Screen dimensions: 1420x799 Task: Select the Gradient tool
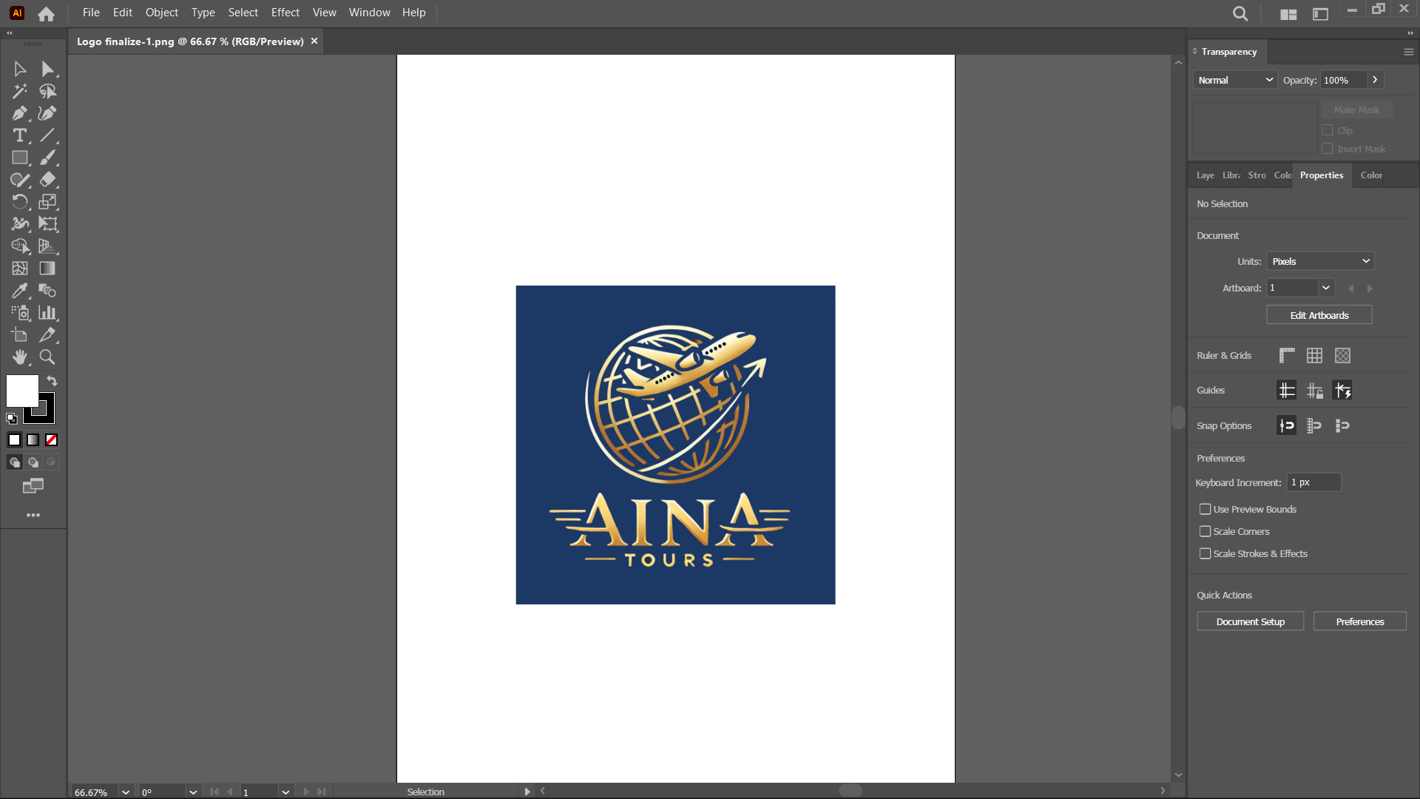click(x=48, y=269)
